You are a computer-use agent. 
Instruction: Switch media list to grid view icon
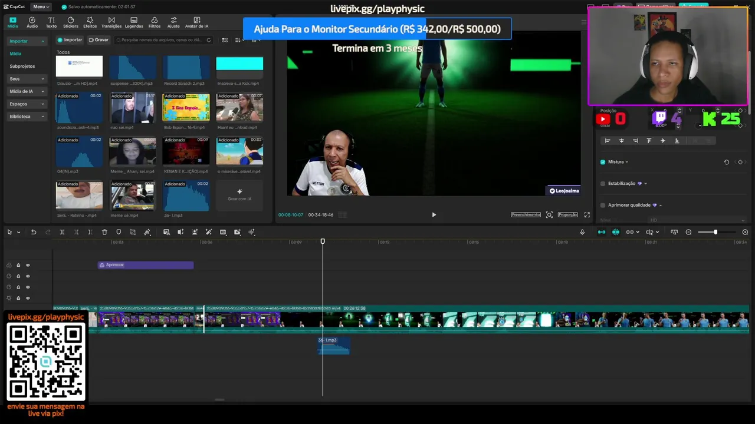(x=225, y=40)
